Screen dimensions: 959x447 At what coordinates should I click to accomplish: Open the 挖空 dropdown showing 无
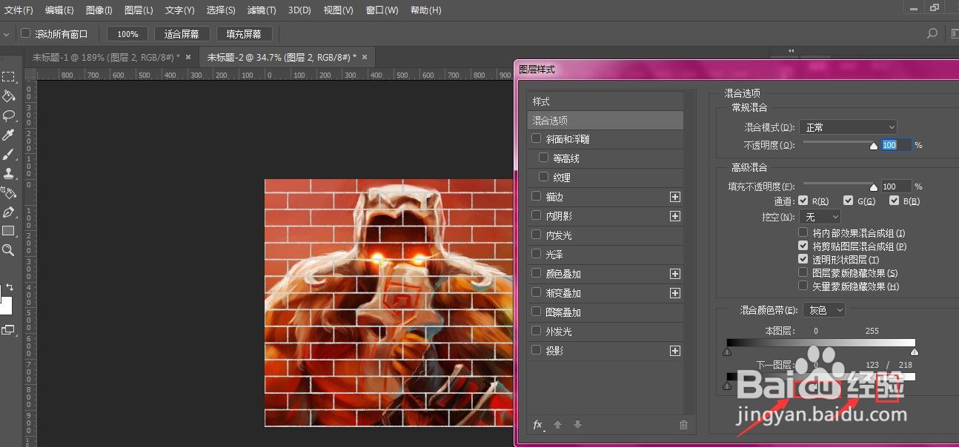tap(820, 217)
